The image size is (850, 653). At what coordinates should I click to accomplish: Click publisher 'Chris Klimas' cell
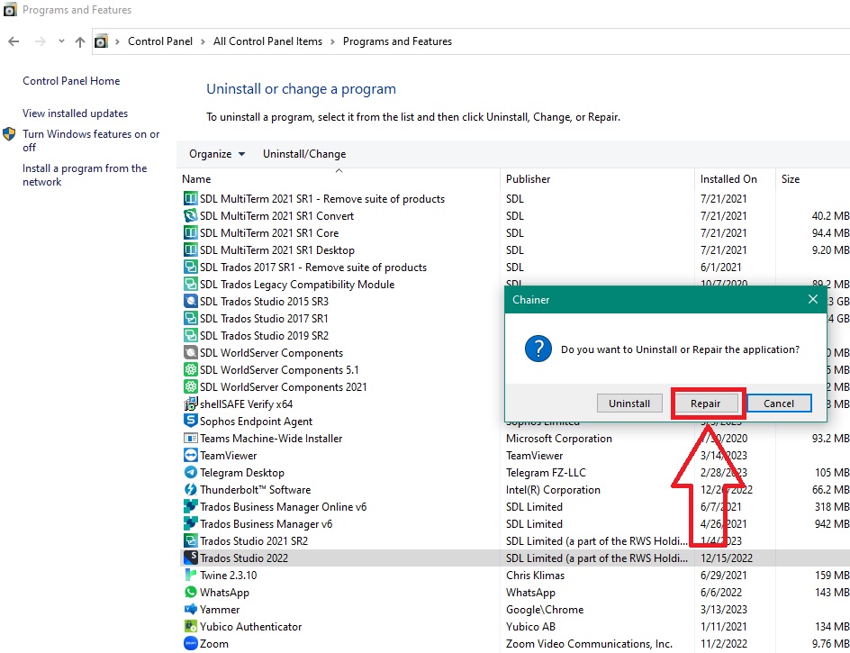tap(535, 576)
